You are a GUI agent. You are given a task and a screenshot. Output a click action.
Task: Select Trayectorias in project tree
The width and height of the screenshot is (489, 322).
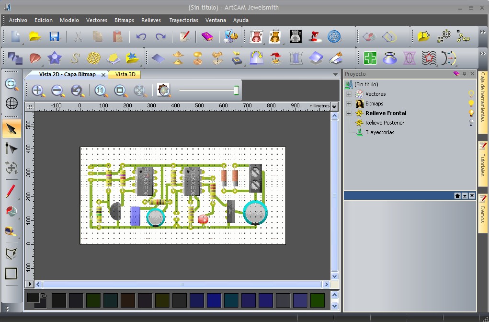379,132
